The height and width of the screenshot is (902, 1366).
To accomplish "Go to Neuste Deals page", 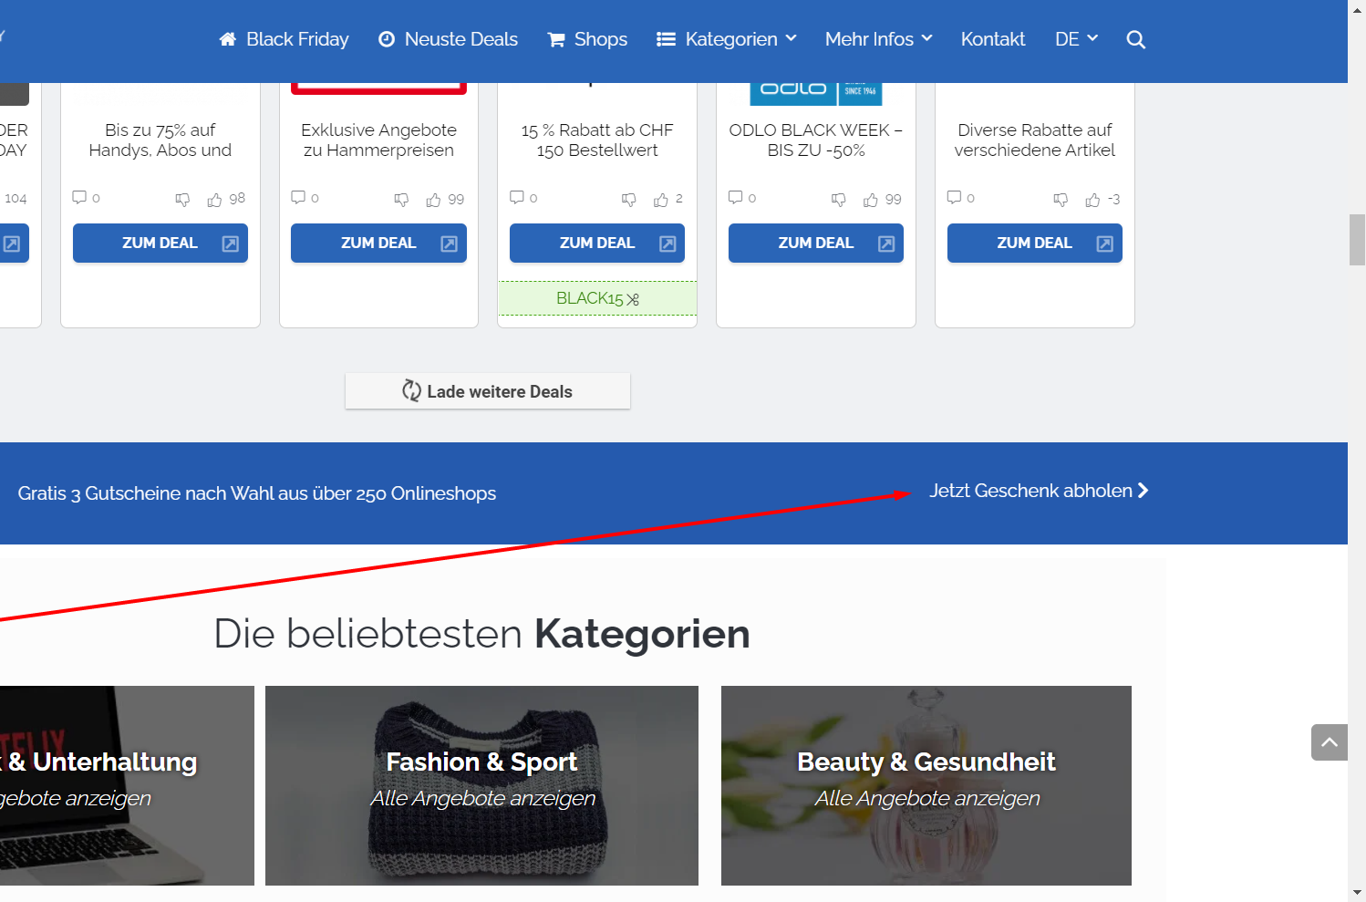I will [x=448, y=39].
